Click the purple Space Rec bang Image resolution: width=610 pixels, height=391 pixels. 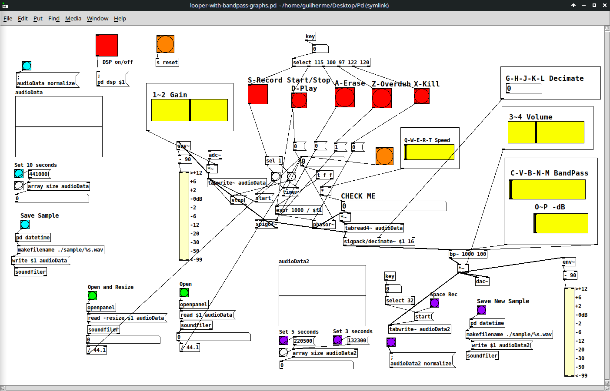pyautogui.click(x=434, y=303)
